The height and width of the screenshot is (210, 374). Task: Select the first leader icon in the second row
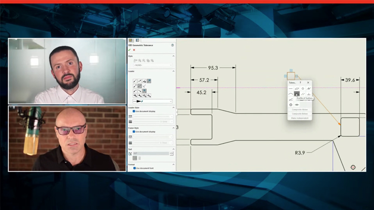point(135,86)
